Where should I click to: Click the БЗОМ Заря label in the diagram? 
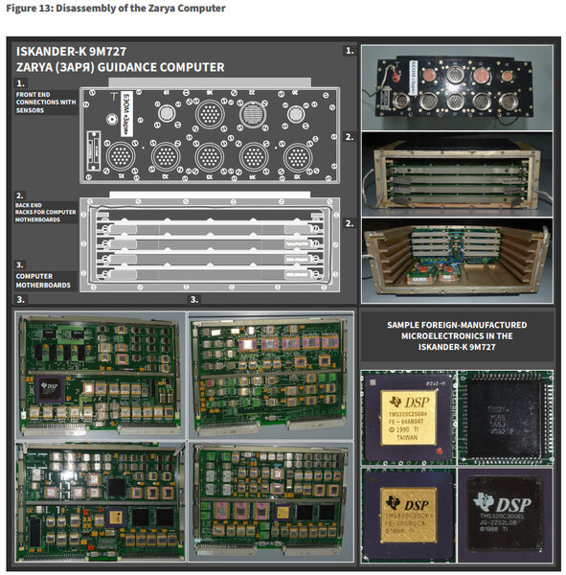126,114
